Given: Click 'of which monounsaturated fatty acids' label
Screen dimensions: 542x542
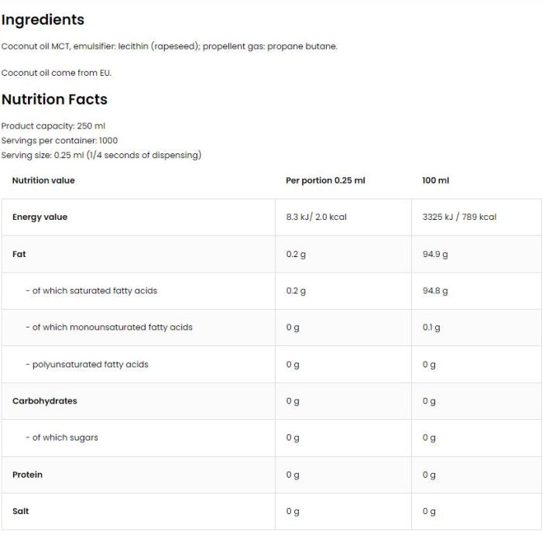Looking at the screenshot, I should click(109, 328).
